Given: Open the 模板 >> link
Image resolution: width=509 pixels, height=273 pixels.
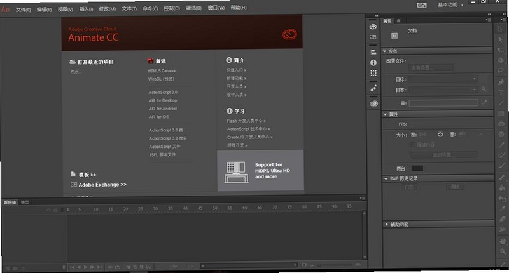Looking at the screenshot, I should pos(88,175).
